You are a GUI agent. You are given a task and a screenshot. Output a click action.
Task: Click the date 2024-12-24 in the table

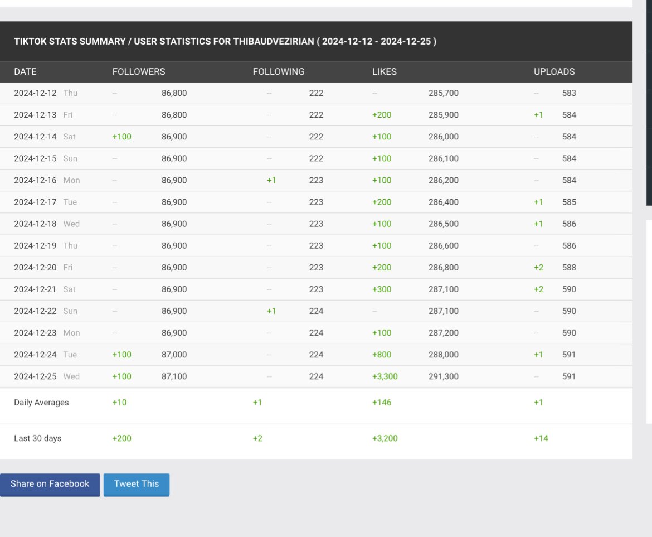click(35, 355)
